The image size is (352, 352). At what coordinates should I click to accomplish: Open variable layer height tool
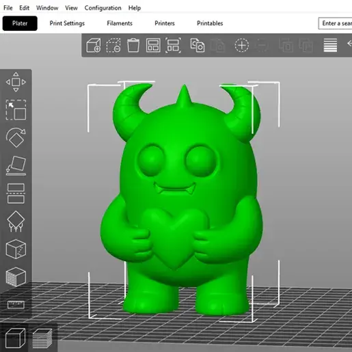click(330, 45)
